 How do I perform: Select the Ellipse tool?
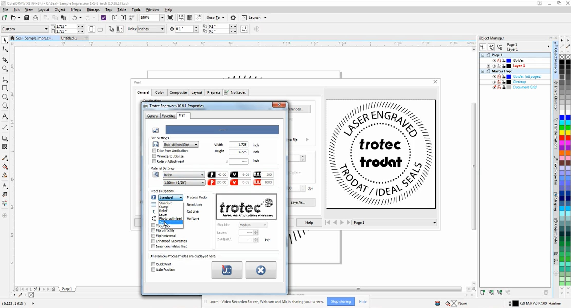coord(5,97)
